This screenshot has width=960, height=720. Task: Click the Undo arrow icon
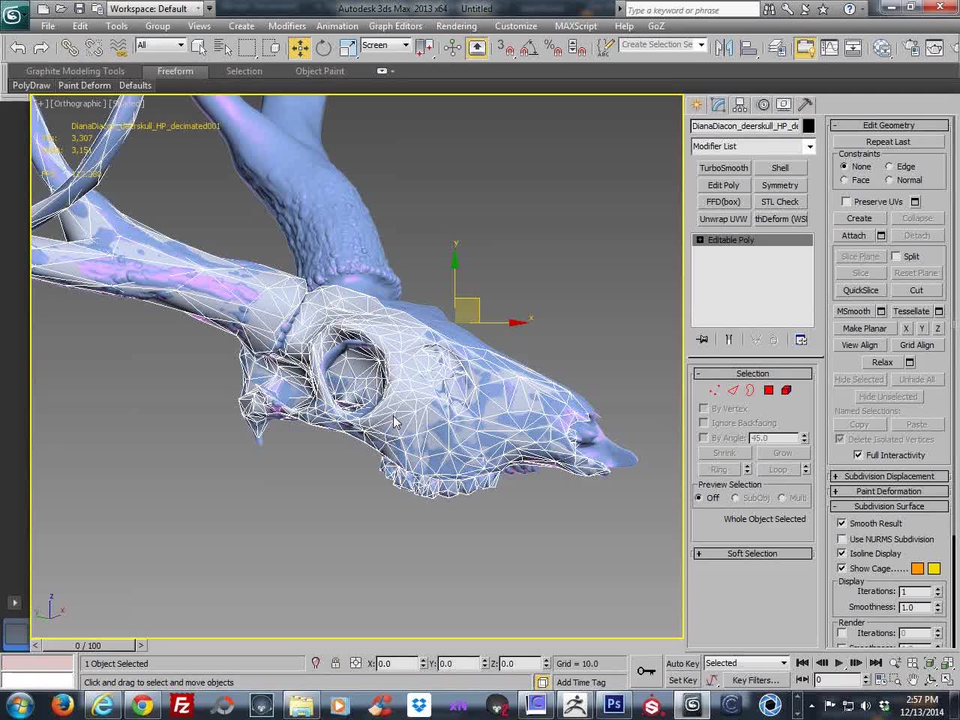click(x=18, y=48)
